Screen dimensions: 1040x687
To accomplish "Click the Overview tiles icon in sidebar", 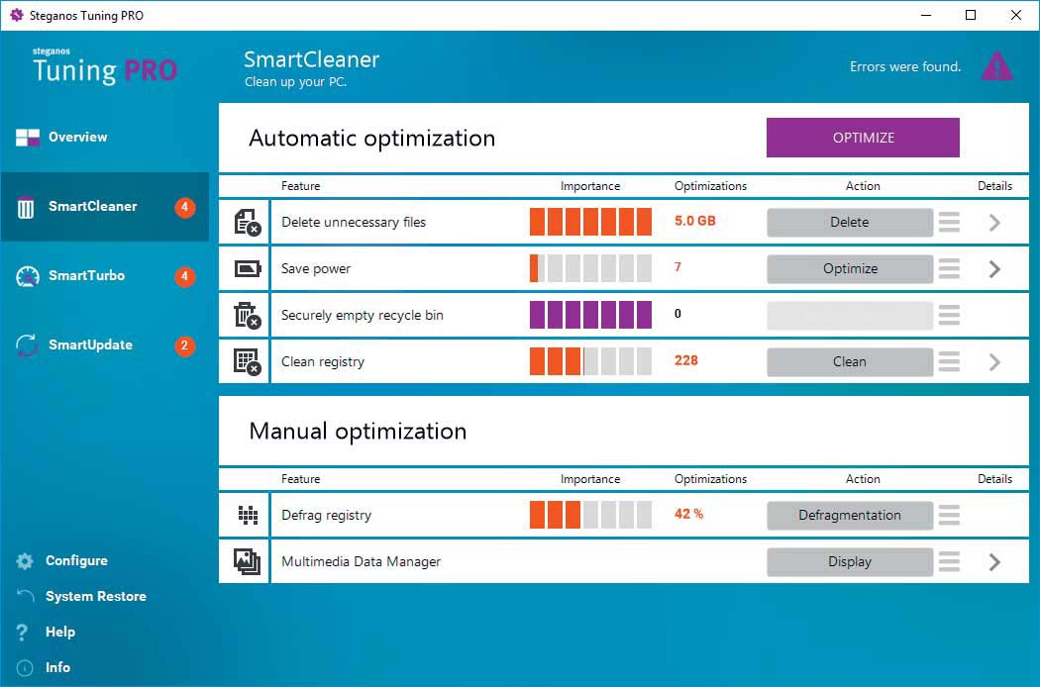I will [27, 138].
